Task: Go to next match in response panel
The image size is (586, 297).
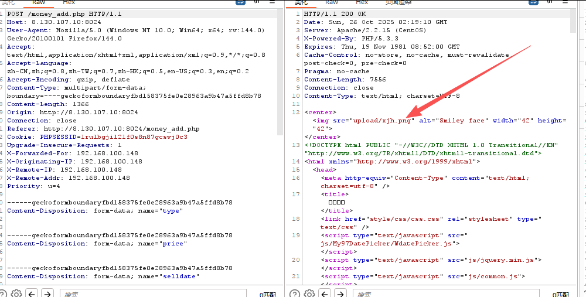Action: click(340, 293)
